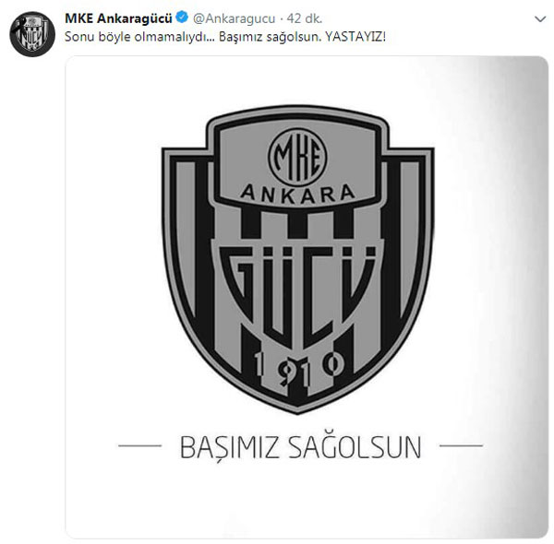The width and height of the screenshot is (554, 544).
Task: Click the gray gradient edge of image
Action: (528, 297)
